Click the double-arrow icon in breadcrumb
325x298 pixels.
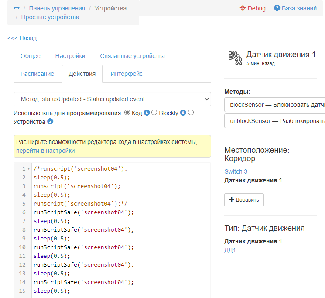[17, 8]
